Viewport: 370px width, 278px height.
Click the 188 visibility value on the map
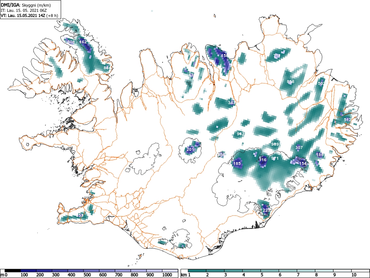(320, 155)
